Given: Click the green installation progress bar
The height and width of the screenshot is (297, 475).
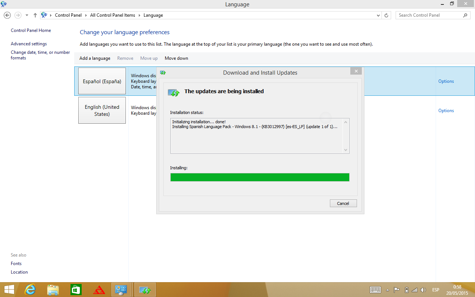Looking at the screenshot, I should 260,177.
